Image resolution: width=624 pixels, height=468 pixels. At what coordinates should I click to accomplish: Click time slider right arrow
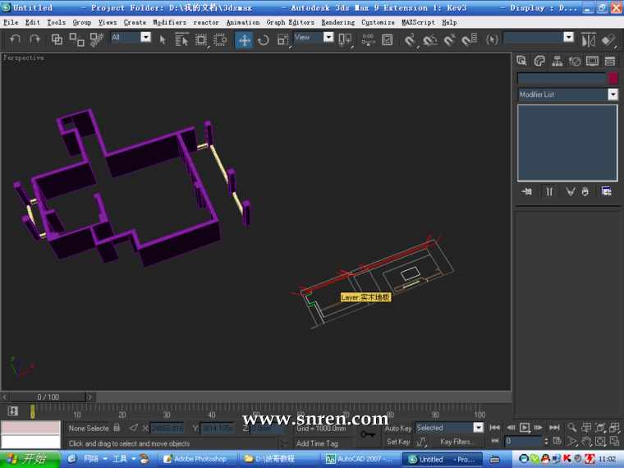[x=90, y=397]
